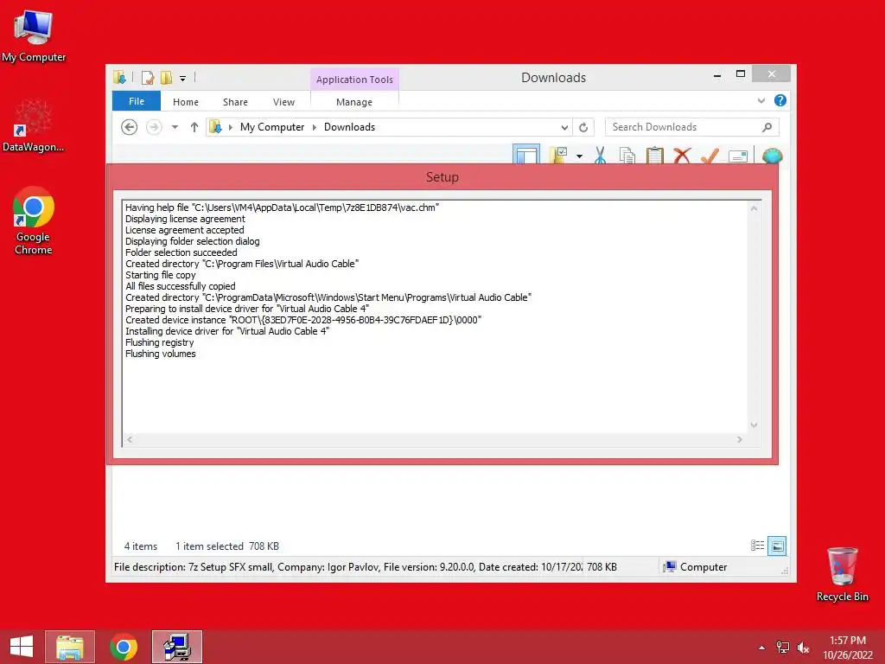Click the 'All files successfully copied' log line
885x664 pixels.
[x=180, y=286]
